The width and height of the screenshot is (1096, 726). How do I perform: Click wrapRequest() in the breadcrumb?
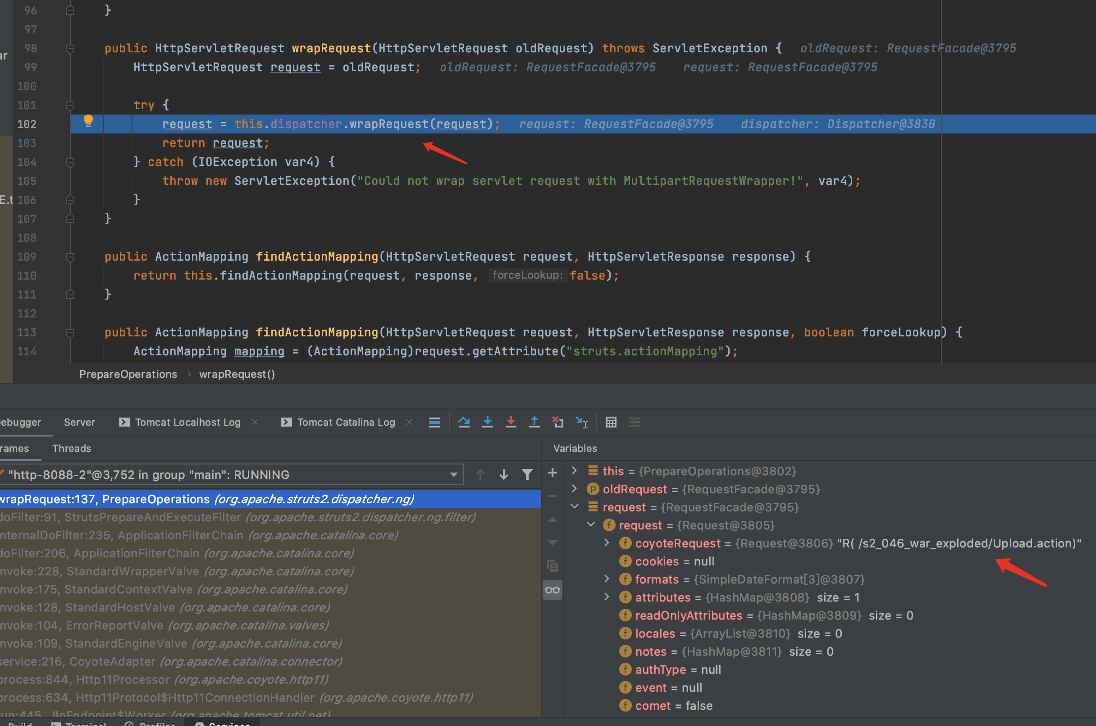pyautogui.click(x=237, y=374)
